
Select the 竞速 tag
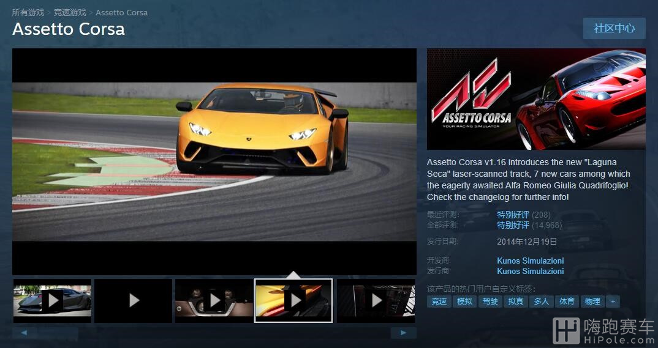pyautogui.click(x=439, y=301)
